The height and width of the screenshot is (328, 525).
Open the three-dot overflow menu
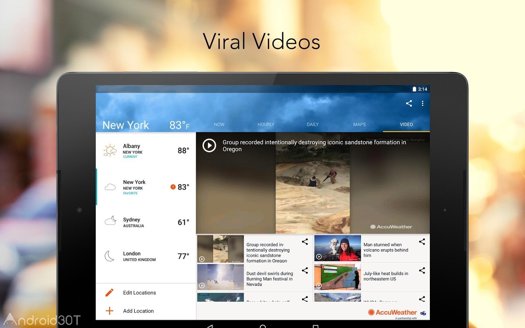coord(423,104)
